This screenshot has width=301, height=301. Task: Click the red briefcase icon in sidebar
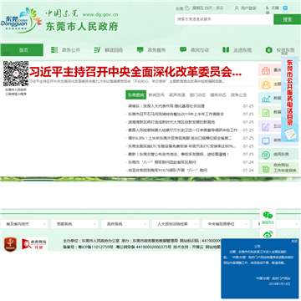(266, 70)
